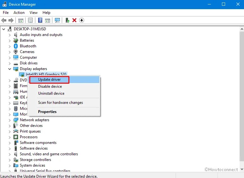Collapse the DESKTOP-31MDJSD root node
The height and width of the screenshot is (178, 244).
tap(3, 29)
